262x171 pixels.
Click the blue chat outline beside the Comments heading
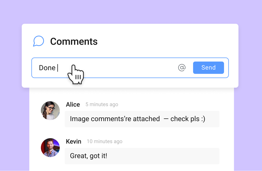coord(38,41)
